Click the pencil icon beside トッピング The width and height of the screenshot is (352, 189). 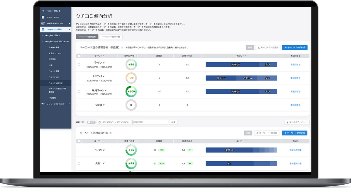pos(104,76)
